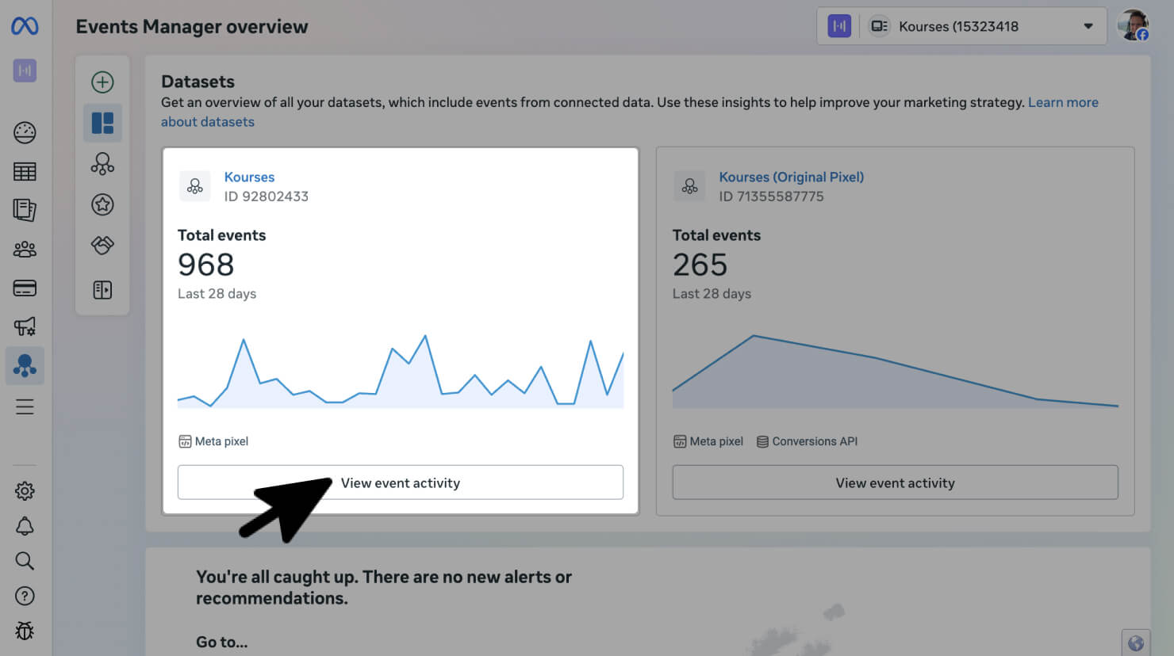Switch to the Overview dashboard tab
1174x656 pixels.
click(x=102, y=123)
